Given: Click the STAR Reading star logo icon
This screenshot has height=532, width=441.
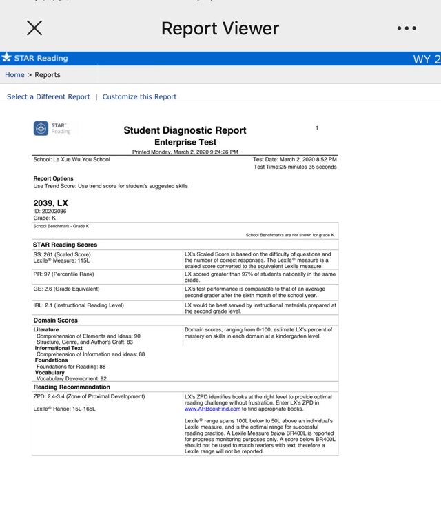Looking at the screenshot, I should (x=6, y=58).
